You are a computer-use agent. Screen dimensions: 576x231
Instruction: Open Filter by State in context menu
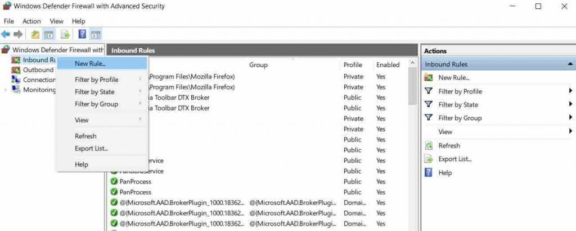(x=102, y=92)
